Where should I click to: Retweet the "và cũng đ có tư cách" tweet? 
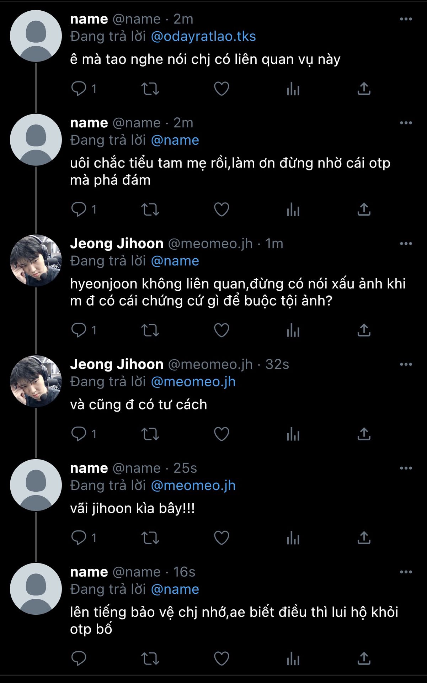[150, 434]
